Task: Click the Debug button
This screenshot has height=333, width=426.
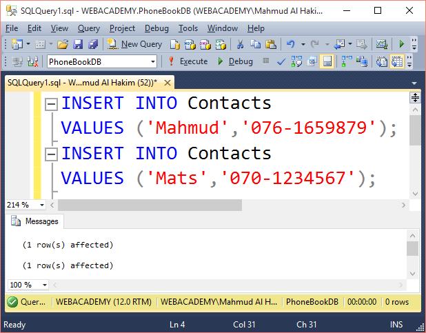Action: pos(235,62)
